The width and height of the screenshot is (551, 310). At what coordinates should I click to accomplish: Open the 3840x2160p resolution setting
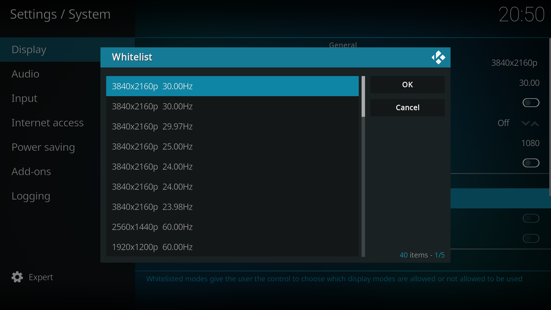(x=514, y=63)
